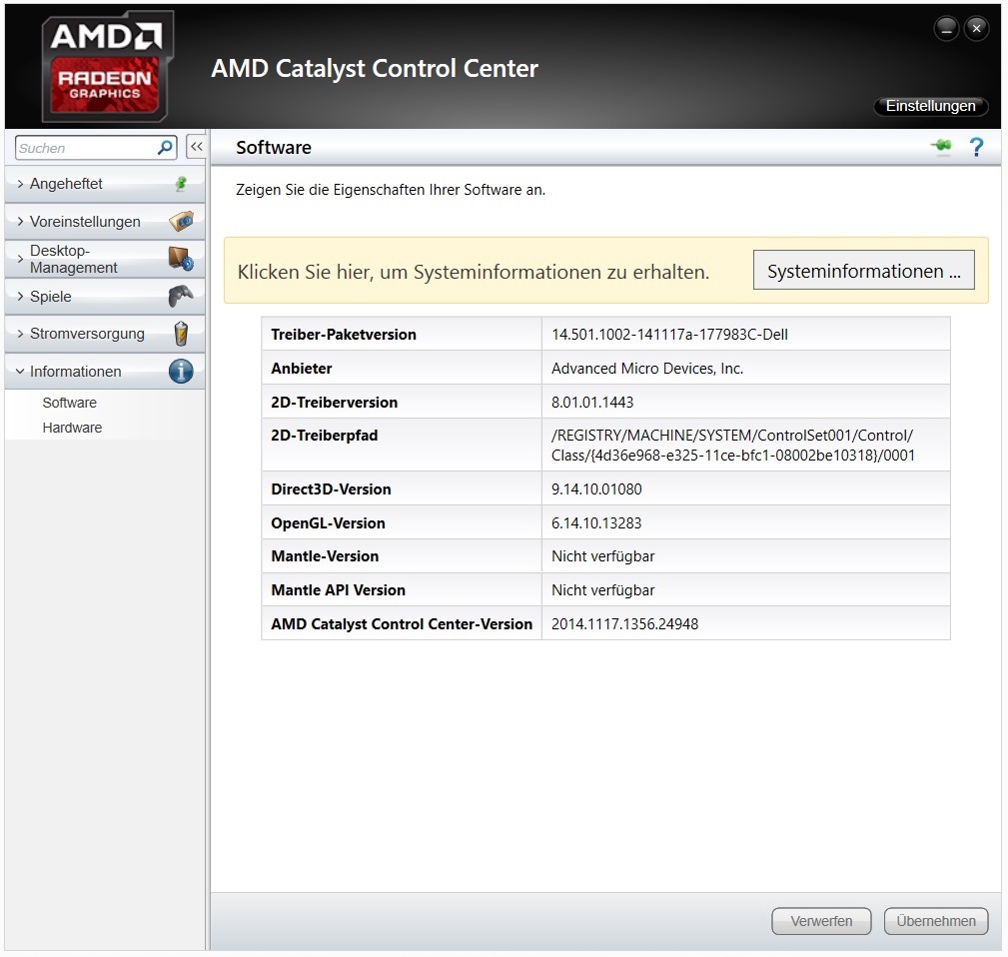This screenshot has width=1008, height=957.
Task: Click the Direct3D-Version label
Action: pos(331,489)
